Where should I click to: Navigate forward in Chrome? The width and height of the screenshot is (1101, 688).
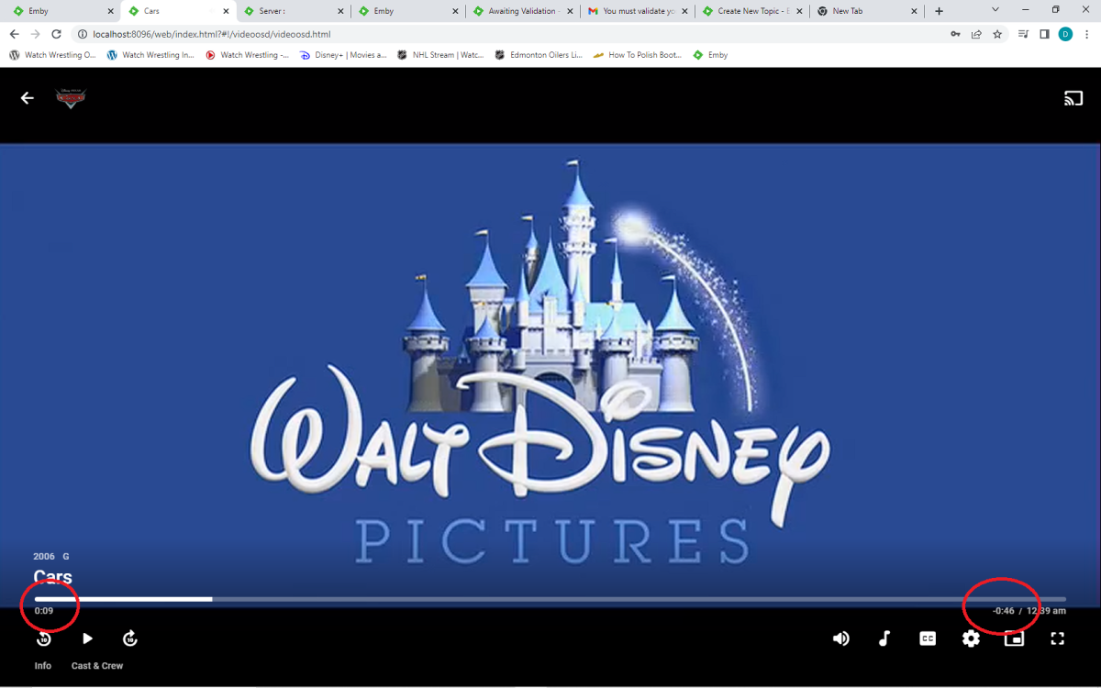click(35, 34)
